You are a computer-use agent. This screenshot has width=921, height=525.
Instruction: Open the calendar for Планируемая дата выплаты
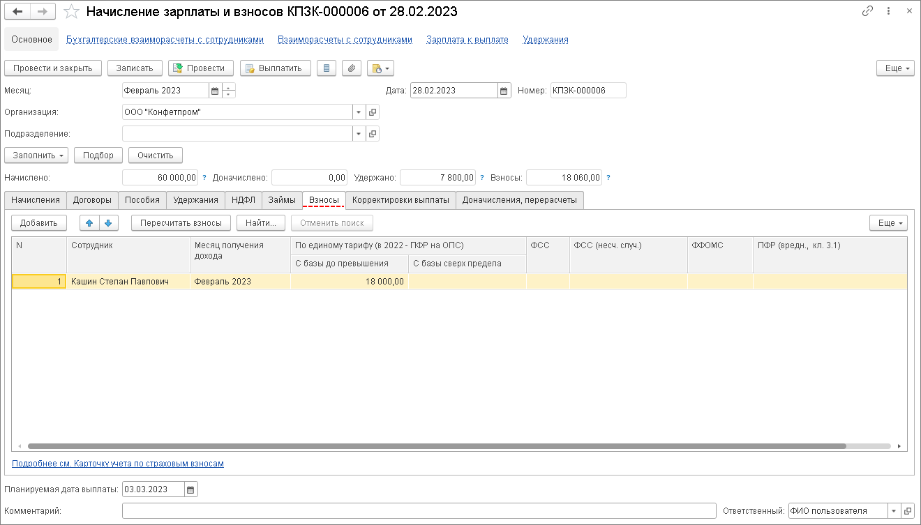(191, 489)
